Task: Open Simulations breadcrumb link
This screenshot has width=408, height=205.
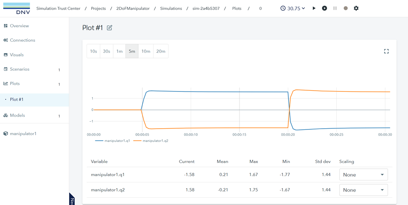Action: tap(171, 8)
